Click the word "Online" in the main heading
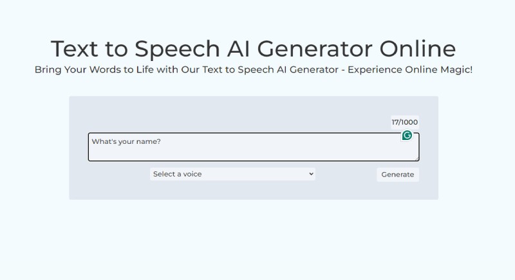This screenshot has height=280, width=515. [x=417, y=49]
